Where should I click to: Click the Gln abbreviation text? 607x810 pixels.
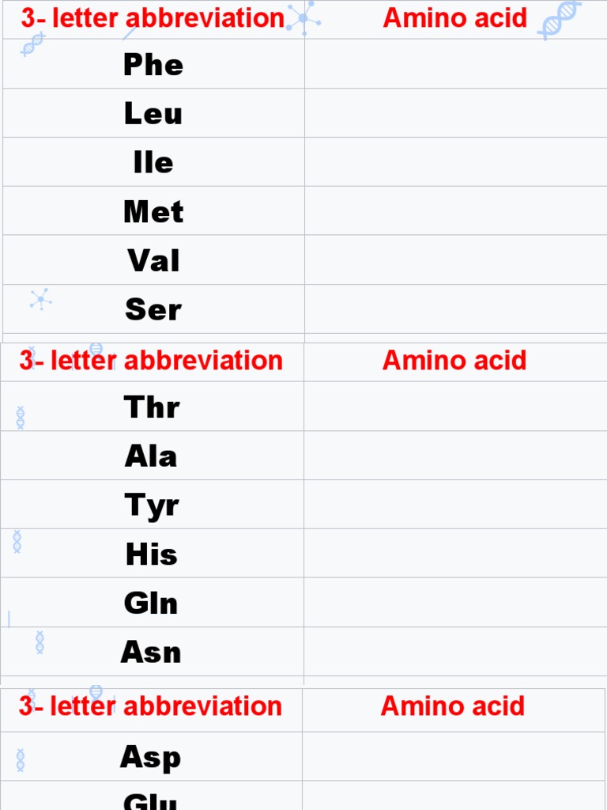[x=151, y=604]
